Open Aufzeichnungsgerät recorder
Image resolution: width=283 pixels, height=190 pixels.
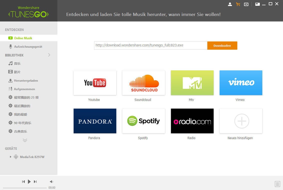pyautogui.click(x=29, y=47)
